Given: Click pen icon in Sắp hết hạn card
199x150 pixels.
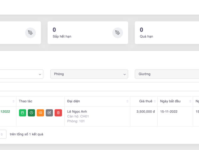Looking at the screenshot, I should pyautogui.click(x=117, y=32).
